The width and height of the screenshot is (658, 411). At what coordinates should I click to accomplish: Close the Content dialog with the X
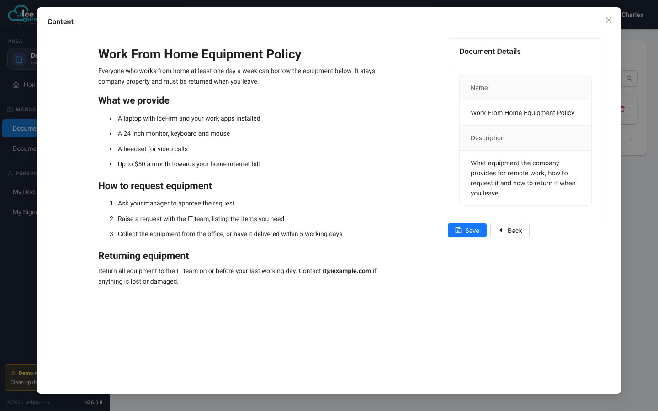(608, 20)
